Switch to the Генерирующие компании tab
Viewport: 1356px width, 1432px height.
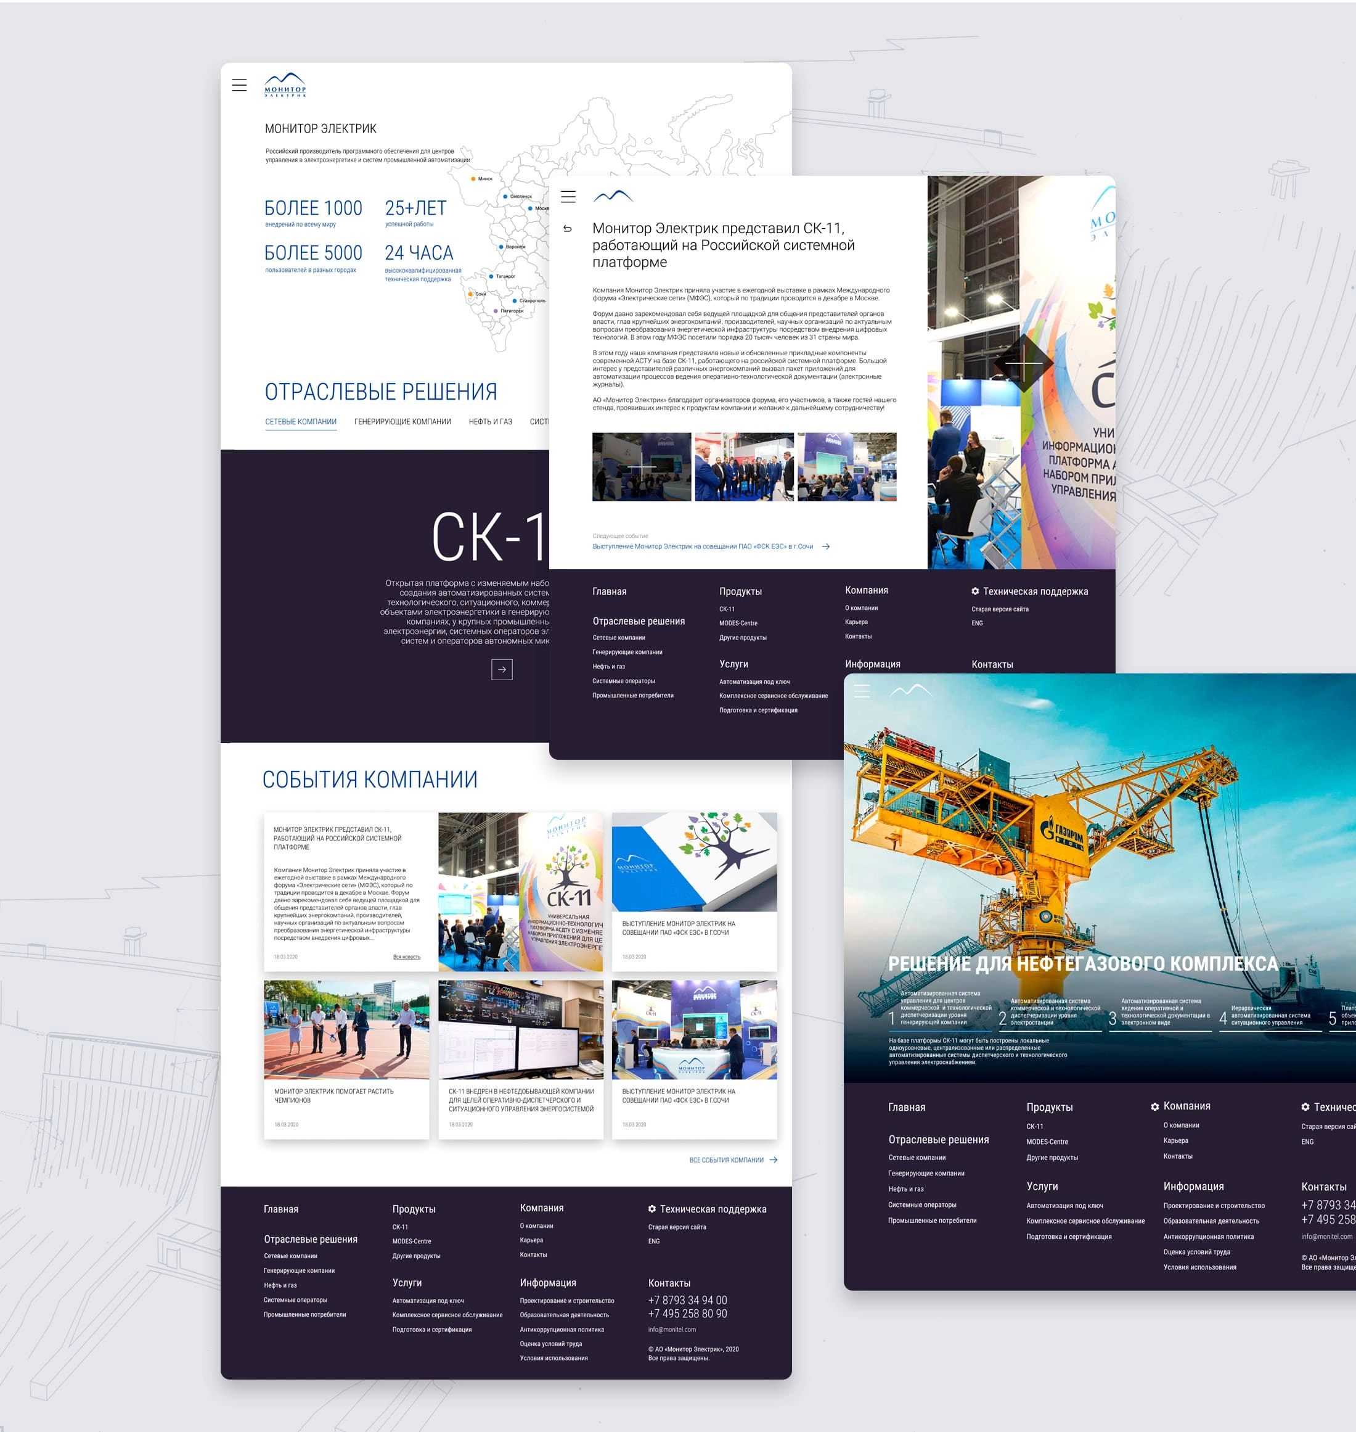402,422
